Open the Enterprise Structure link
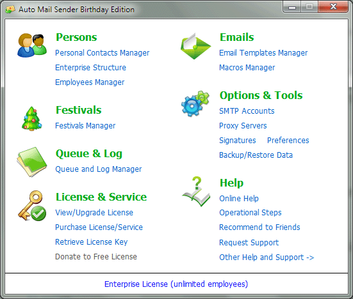Screen dimensions: 353x299 click(x=90, y=68)
